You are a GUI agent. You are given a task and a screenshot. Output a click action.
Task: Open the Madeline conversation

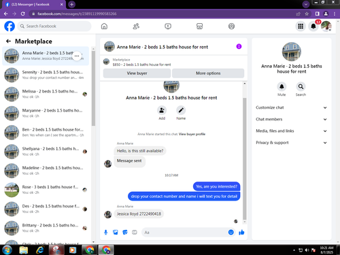coord(46,171)
